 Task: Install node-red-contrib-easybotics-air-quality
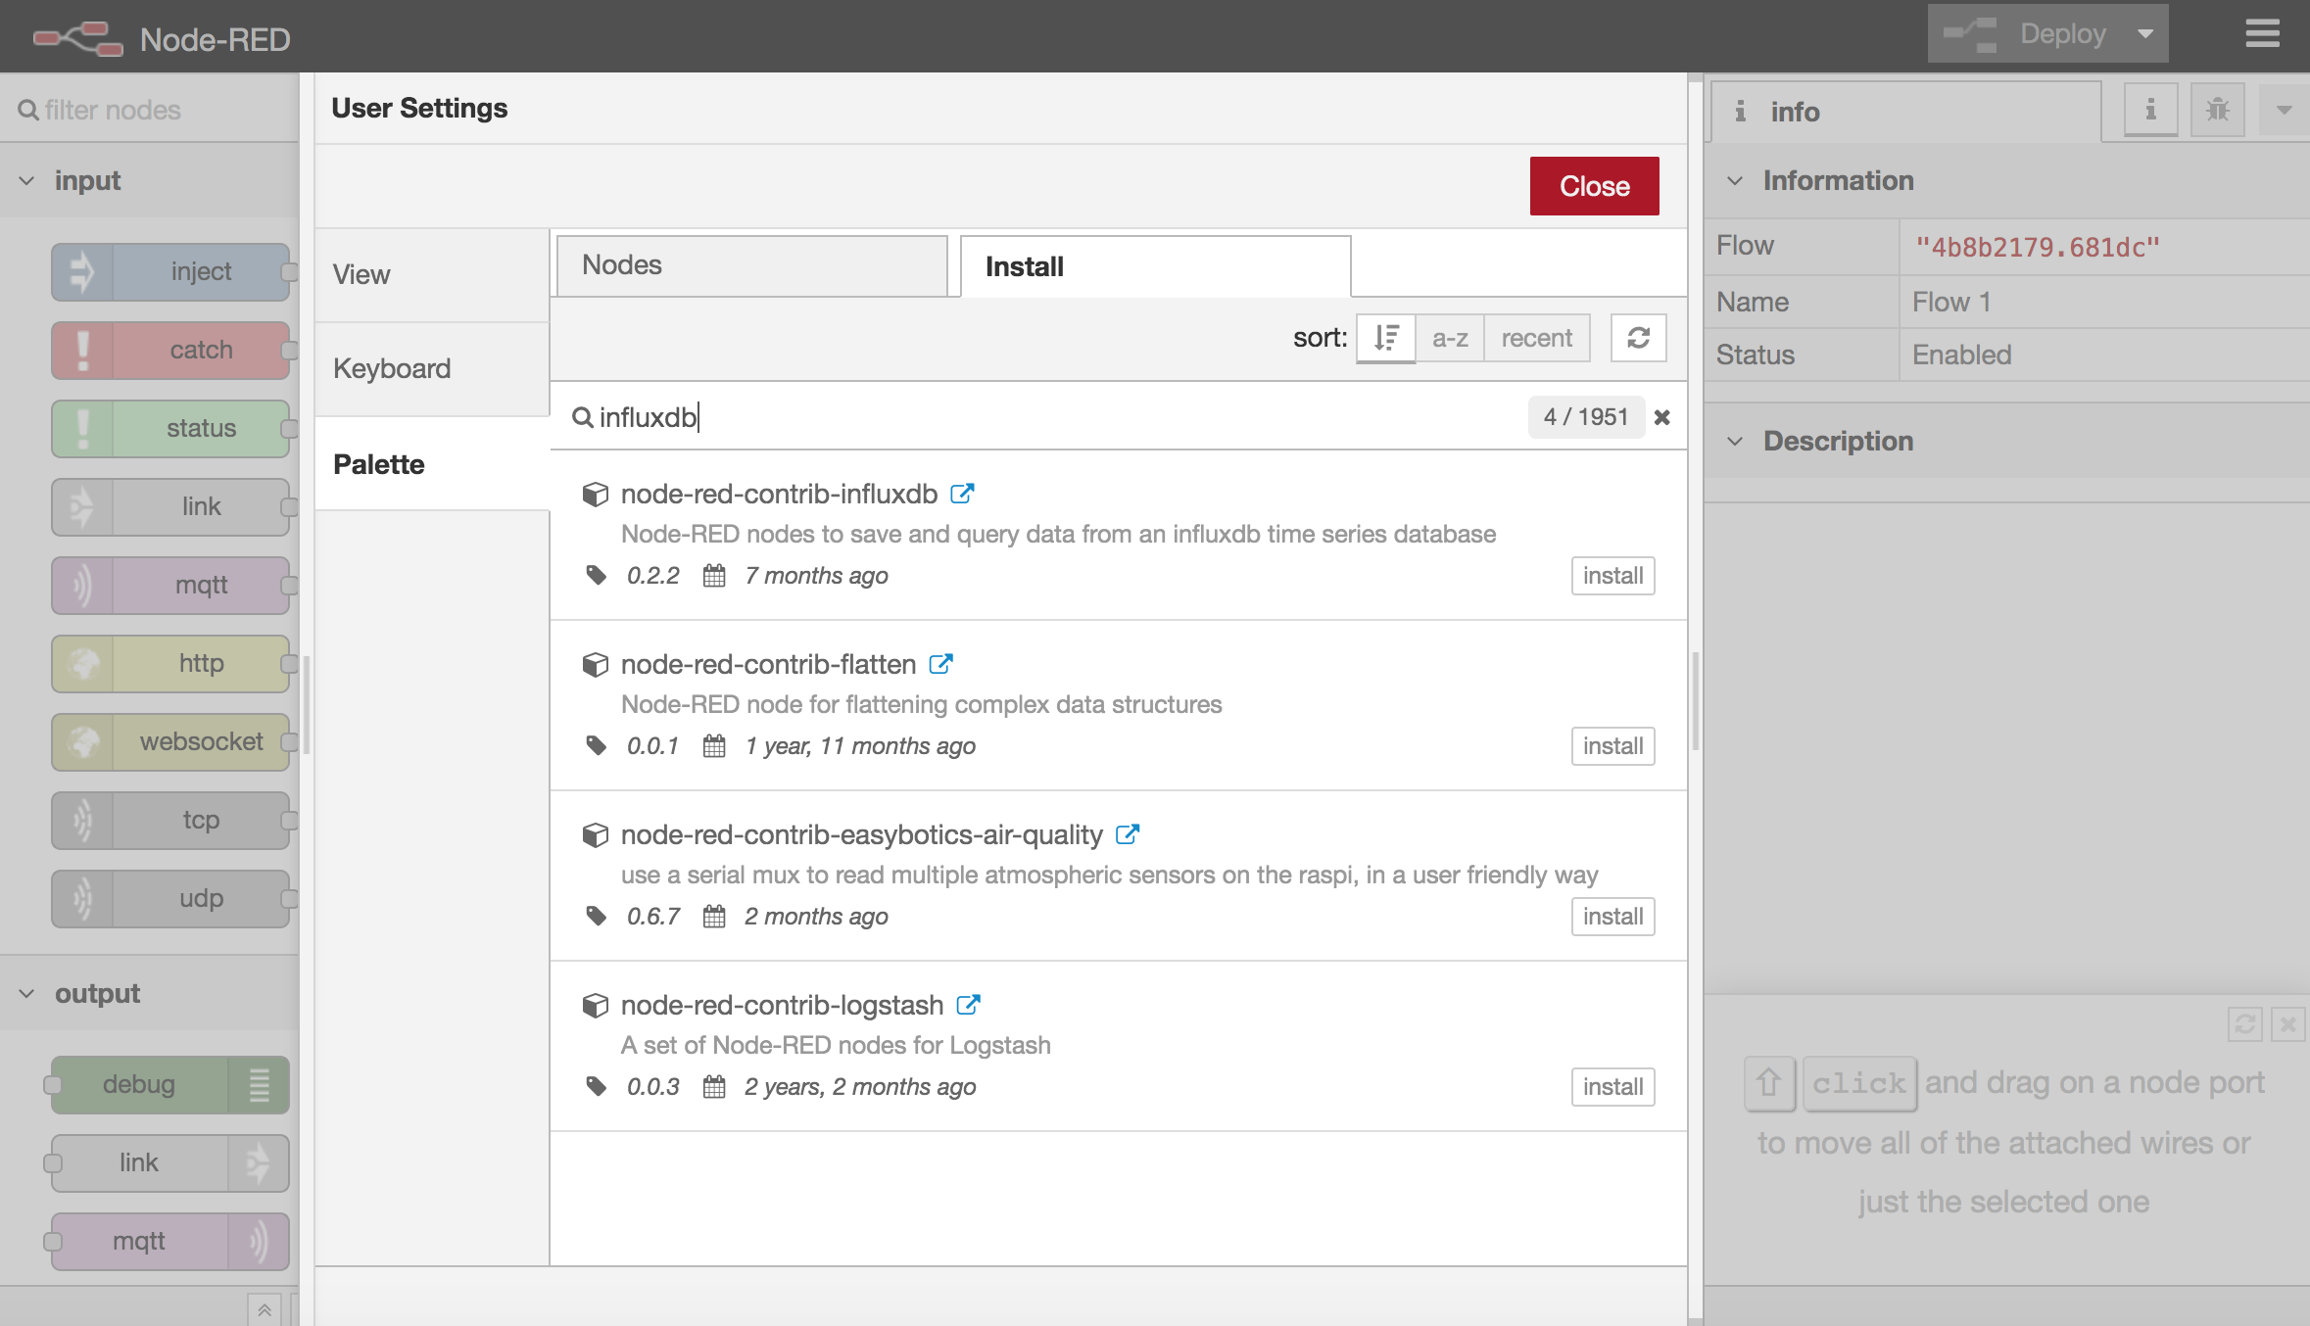[x=1612, y=917]
